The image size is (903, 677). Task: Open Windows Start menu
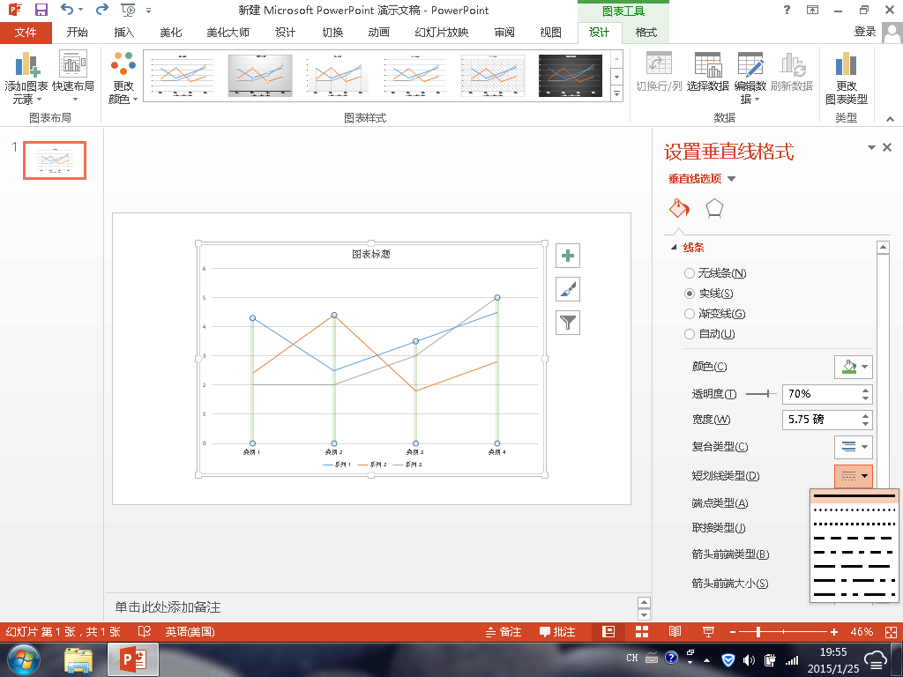tap(23, 659)
